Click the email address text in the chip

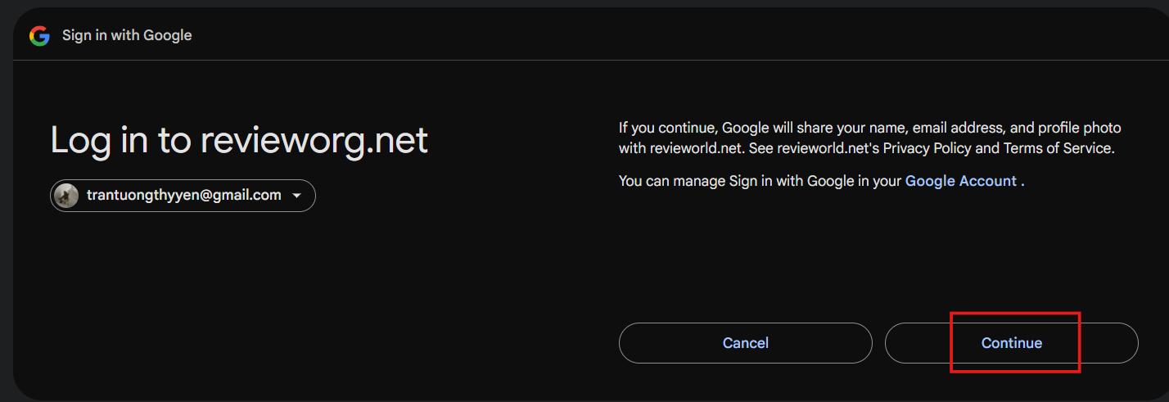(x=184, y=195)
